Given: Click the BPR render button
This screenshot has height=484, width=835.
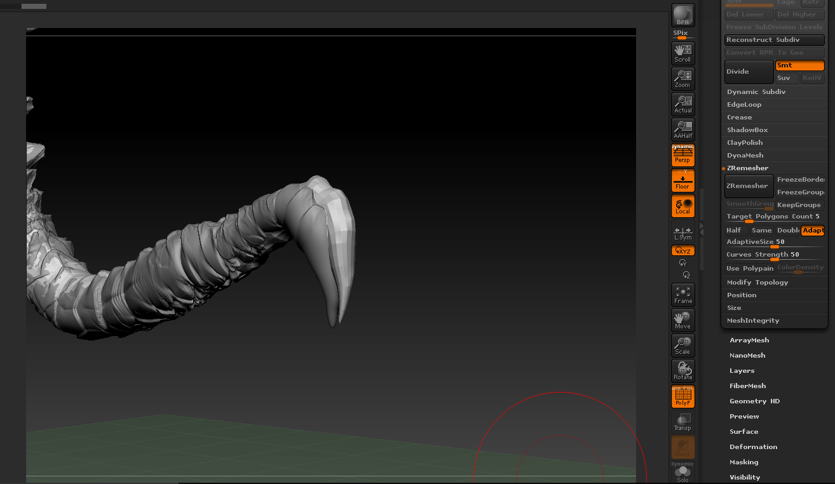Looking at the screenshot, I should click(683, 15).
